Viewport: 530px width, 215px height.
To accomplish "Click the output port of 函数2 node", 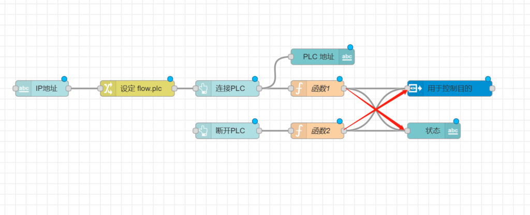I will pyautogui.click(x=344, y=131).
